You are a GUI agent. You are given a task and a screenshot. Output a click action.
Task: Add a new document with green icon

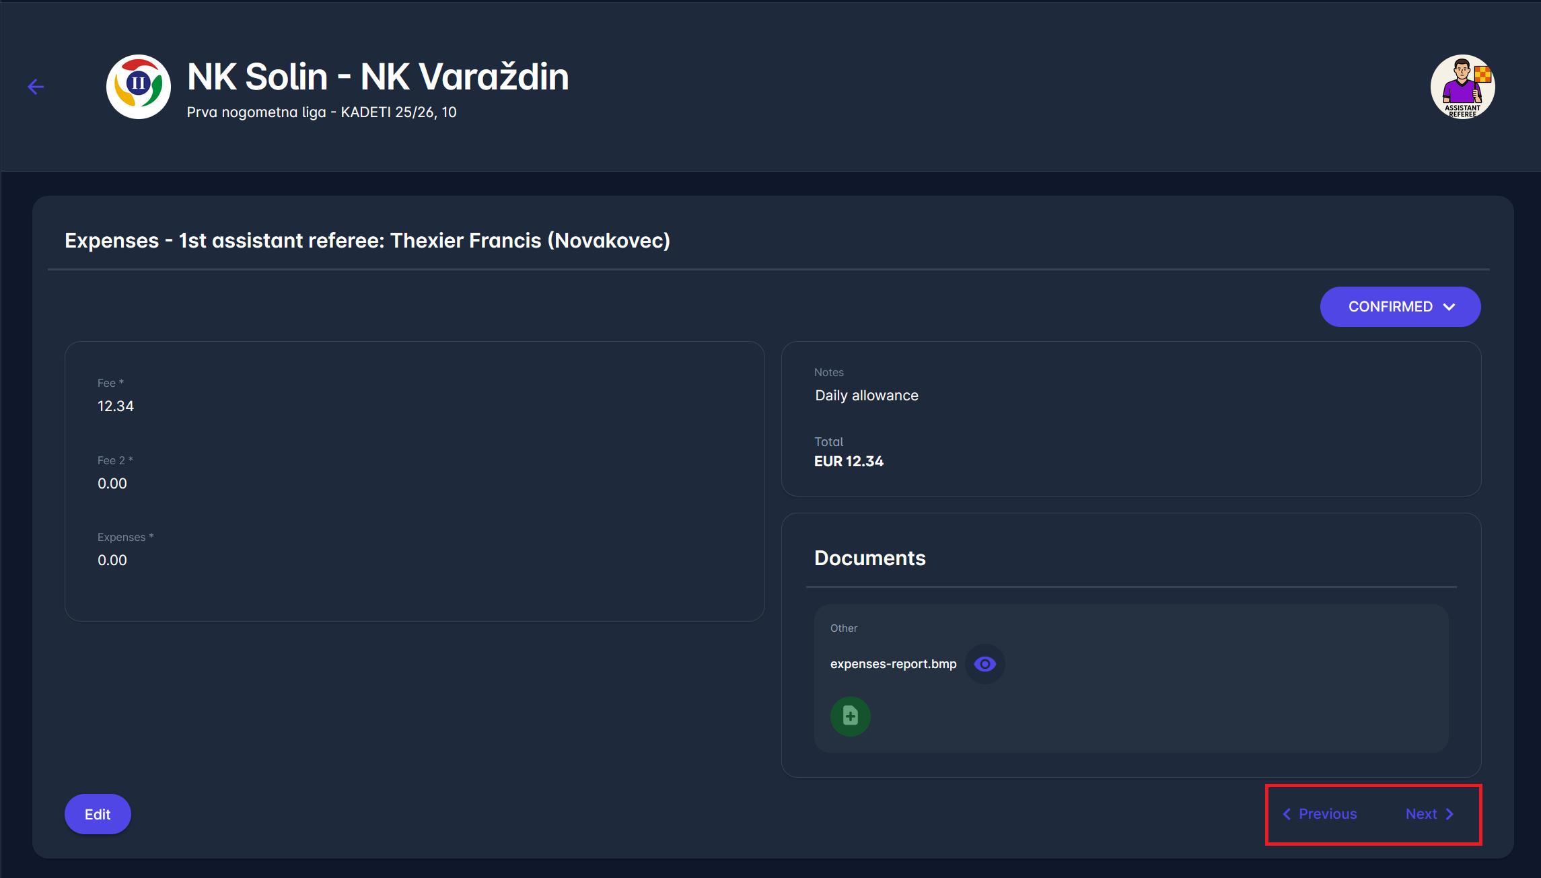pyautogui.click(x=850, y=716)
